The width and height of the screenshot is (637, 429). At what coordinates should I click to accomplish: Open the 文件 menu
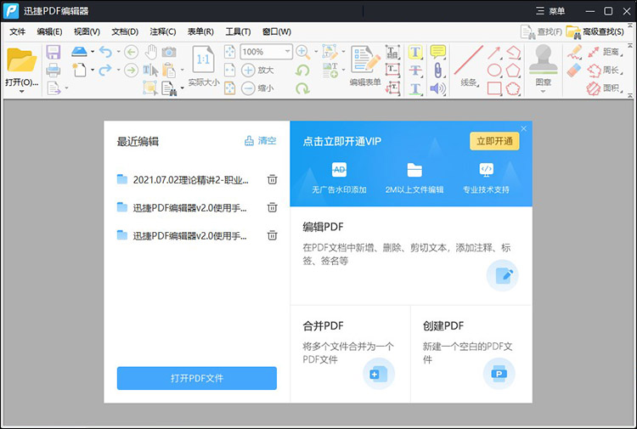point(18,31)
